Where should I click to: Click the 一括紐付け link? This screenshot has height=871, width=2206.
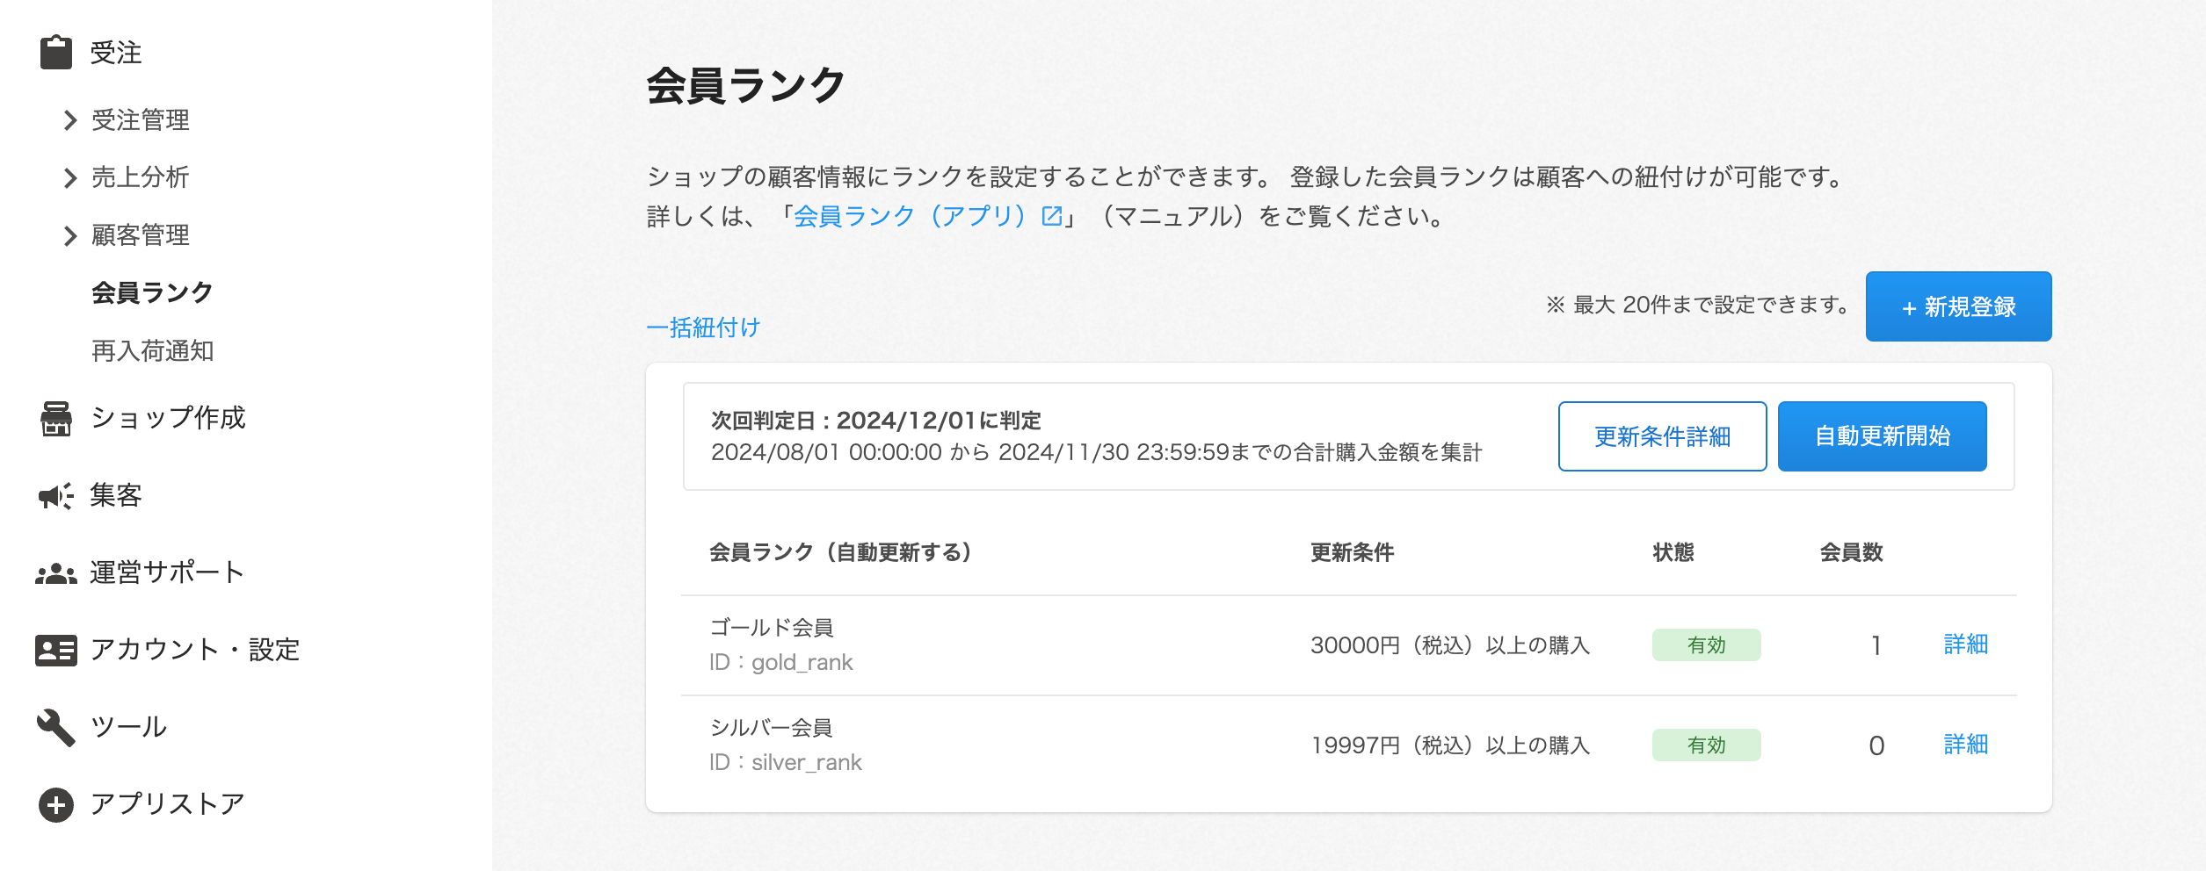coord(703,328)
